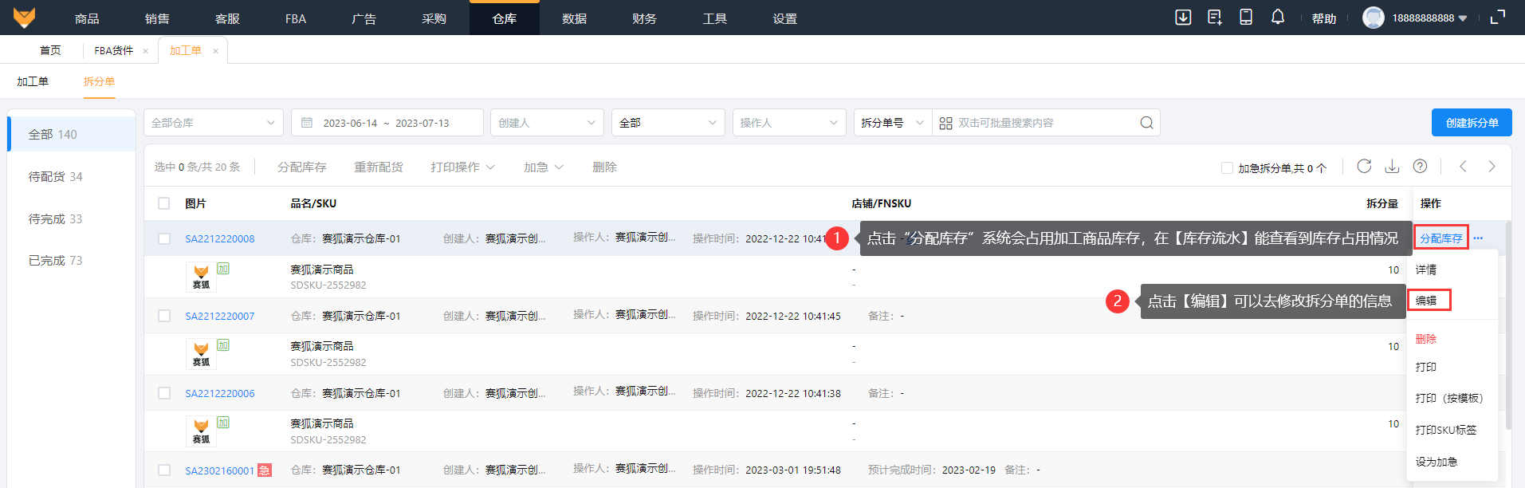Click product thumbnail under SA2212220007
This screenshot has height=488, width=1525.
point(201,354)
